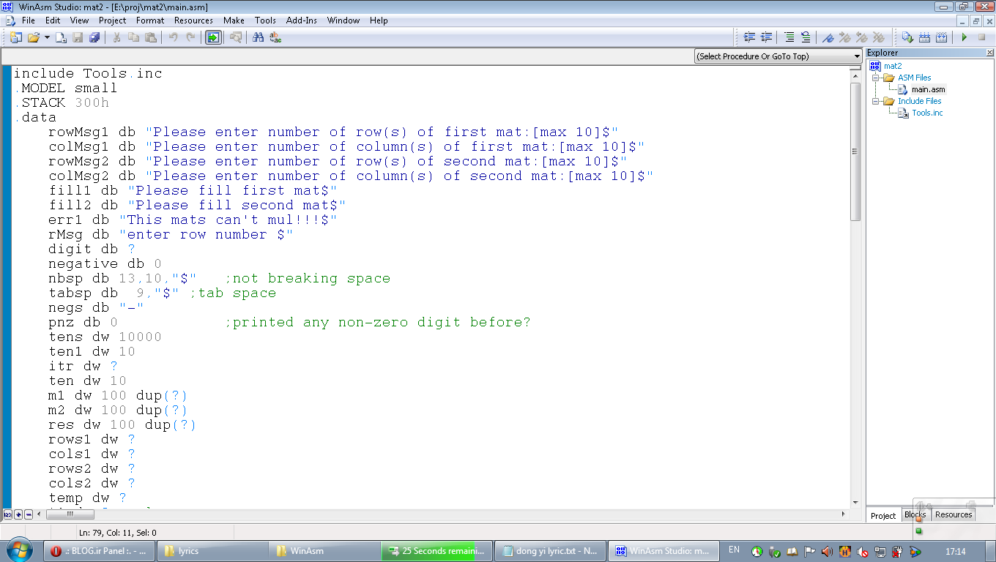The image size is (996, 562).
Task: Collapse the ASM Files tree node
Action: (875, 78)
